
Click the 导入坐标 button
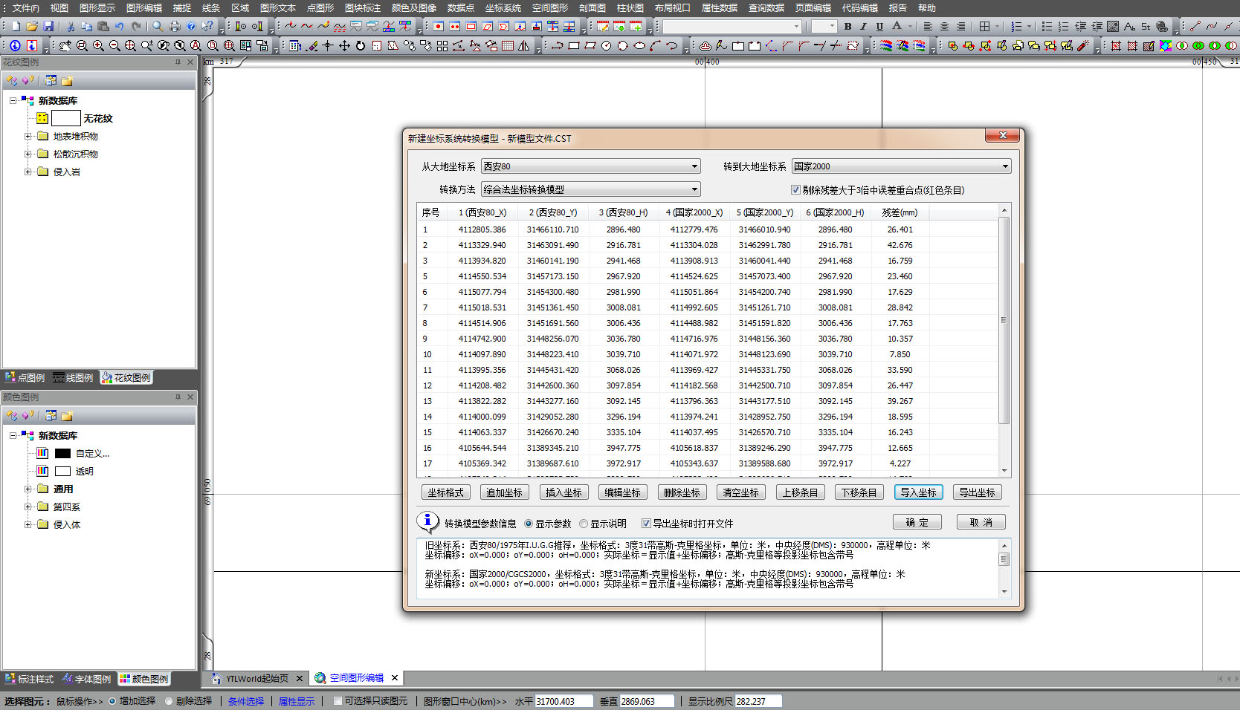pyautogui.click(x=919, y=492)
